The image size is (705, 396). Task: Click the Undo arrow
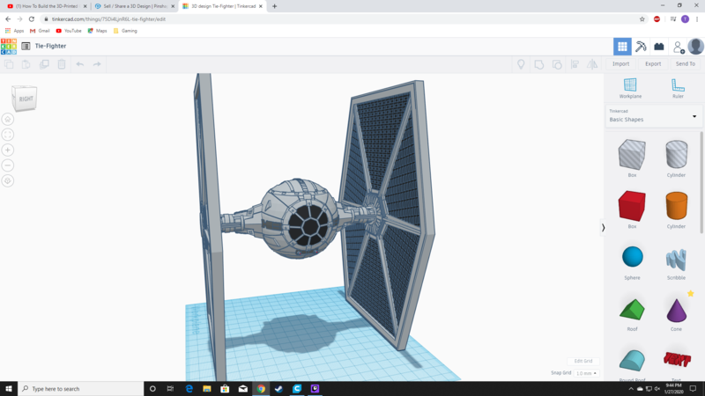click(x=80, y=64)
